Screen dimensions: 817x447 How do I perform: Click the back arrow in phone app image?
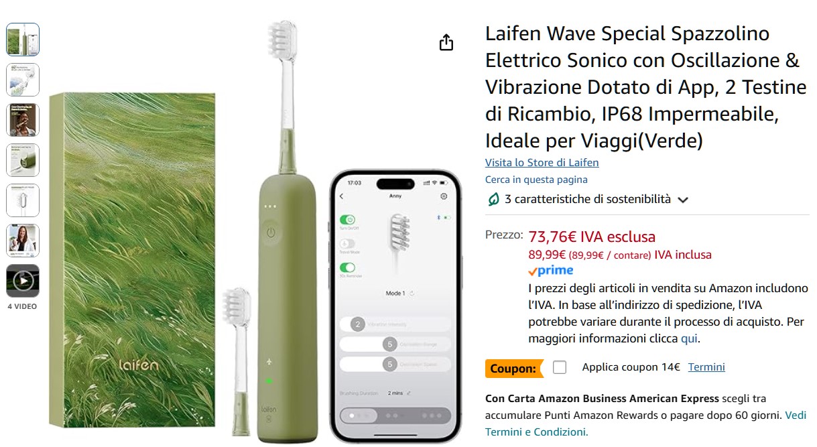click(x=341, y=196)
